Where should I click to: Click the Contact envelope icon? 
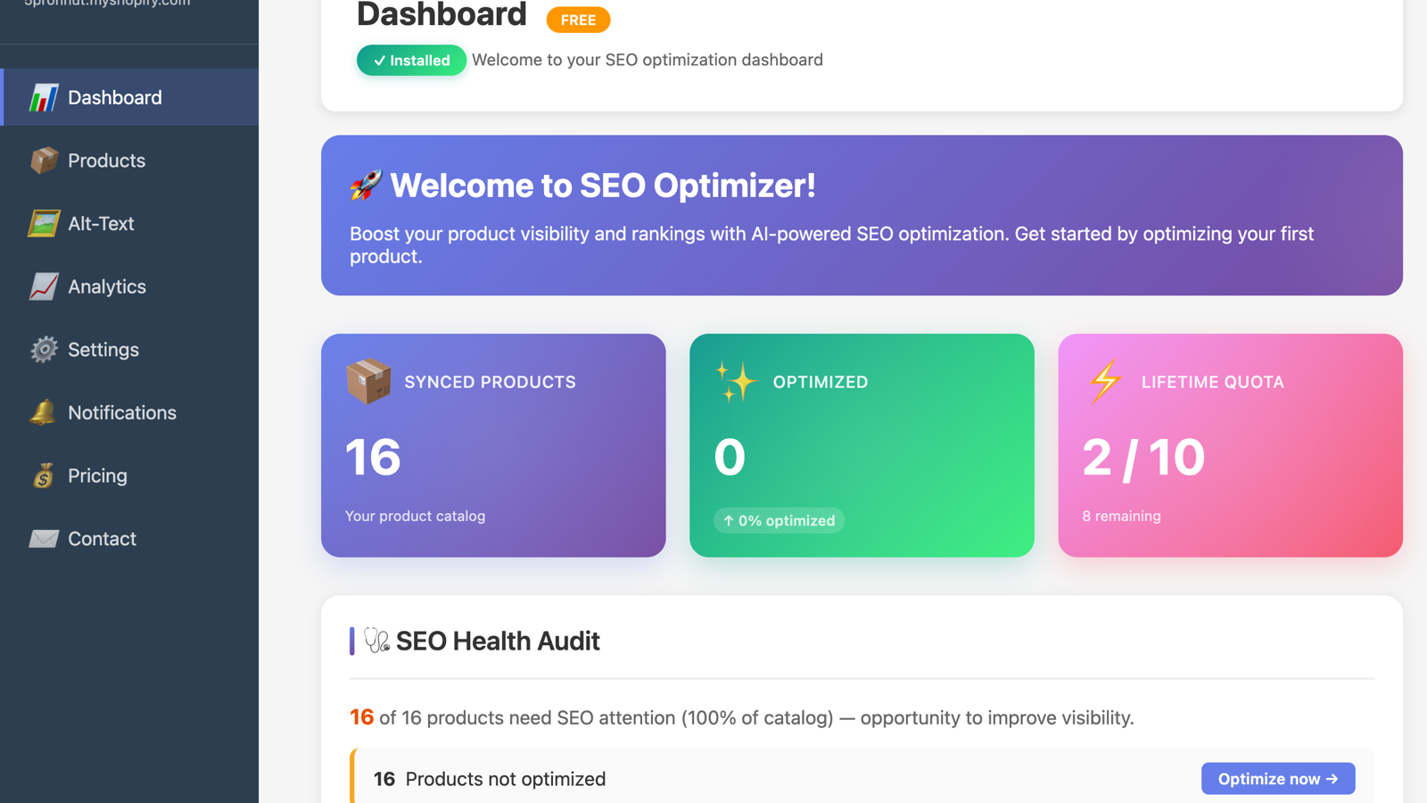(43, 539)
